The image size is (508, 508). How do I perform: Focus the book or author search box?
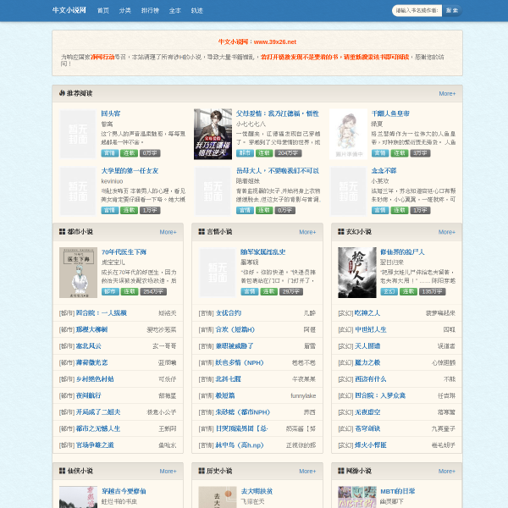(417, 10)
